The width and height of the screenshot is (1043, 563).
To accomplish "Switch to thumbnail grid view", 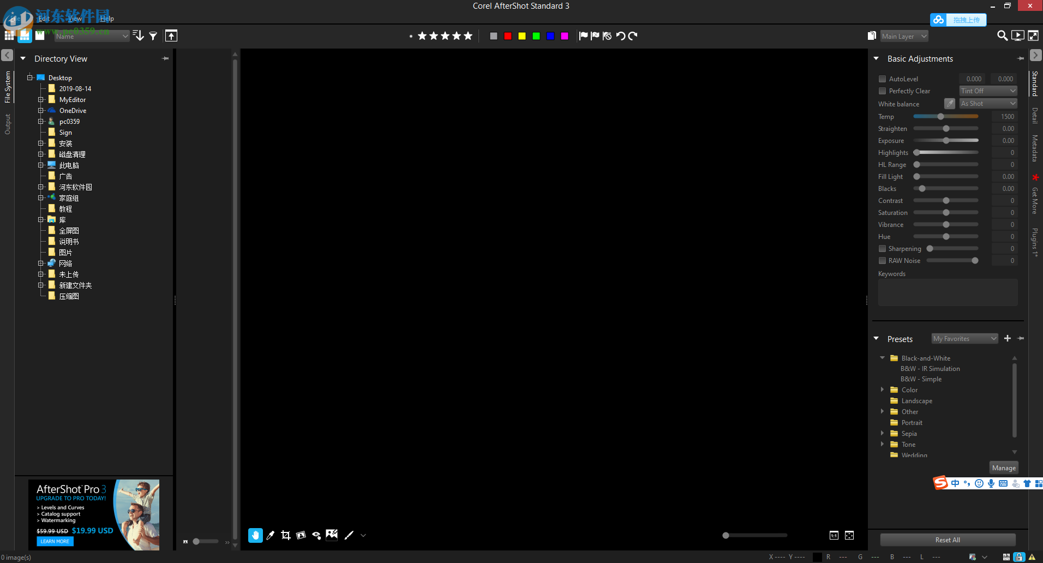I will pyautogui.click(x=9, y=35).
